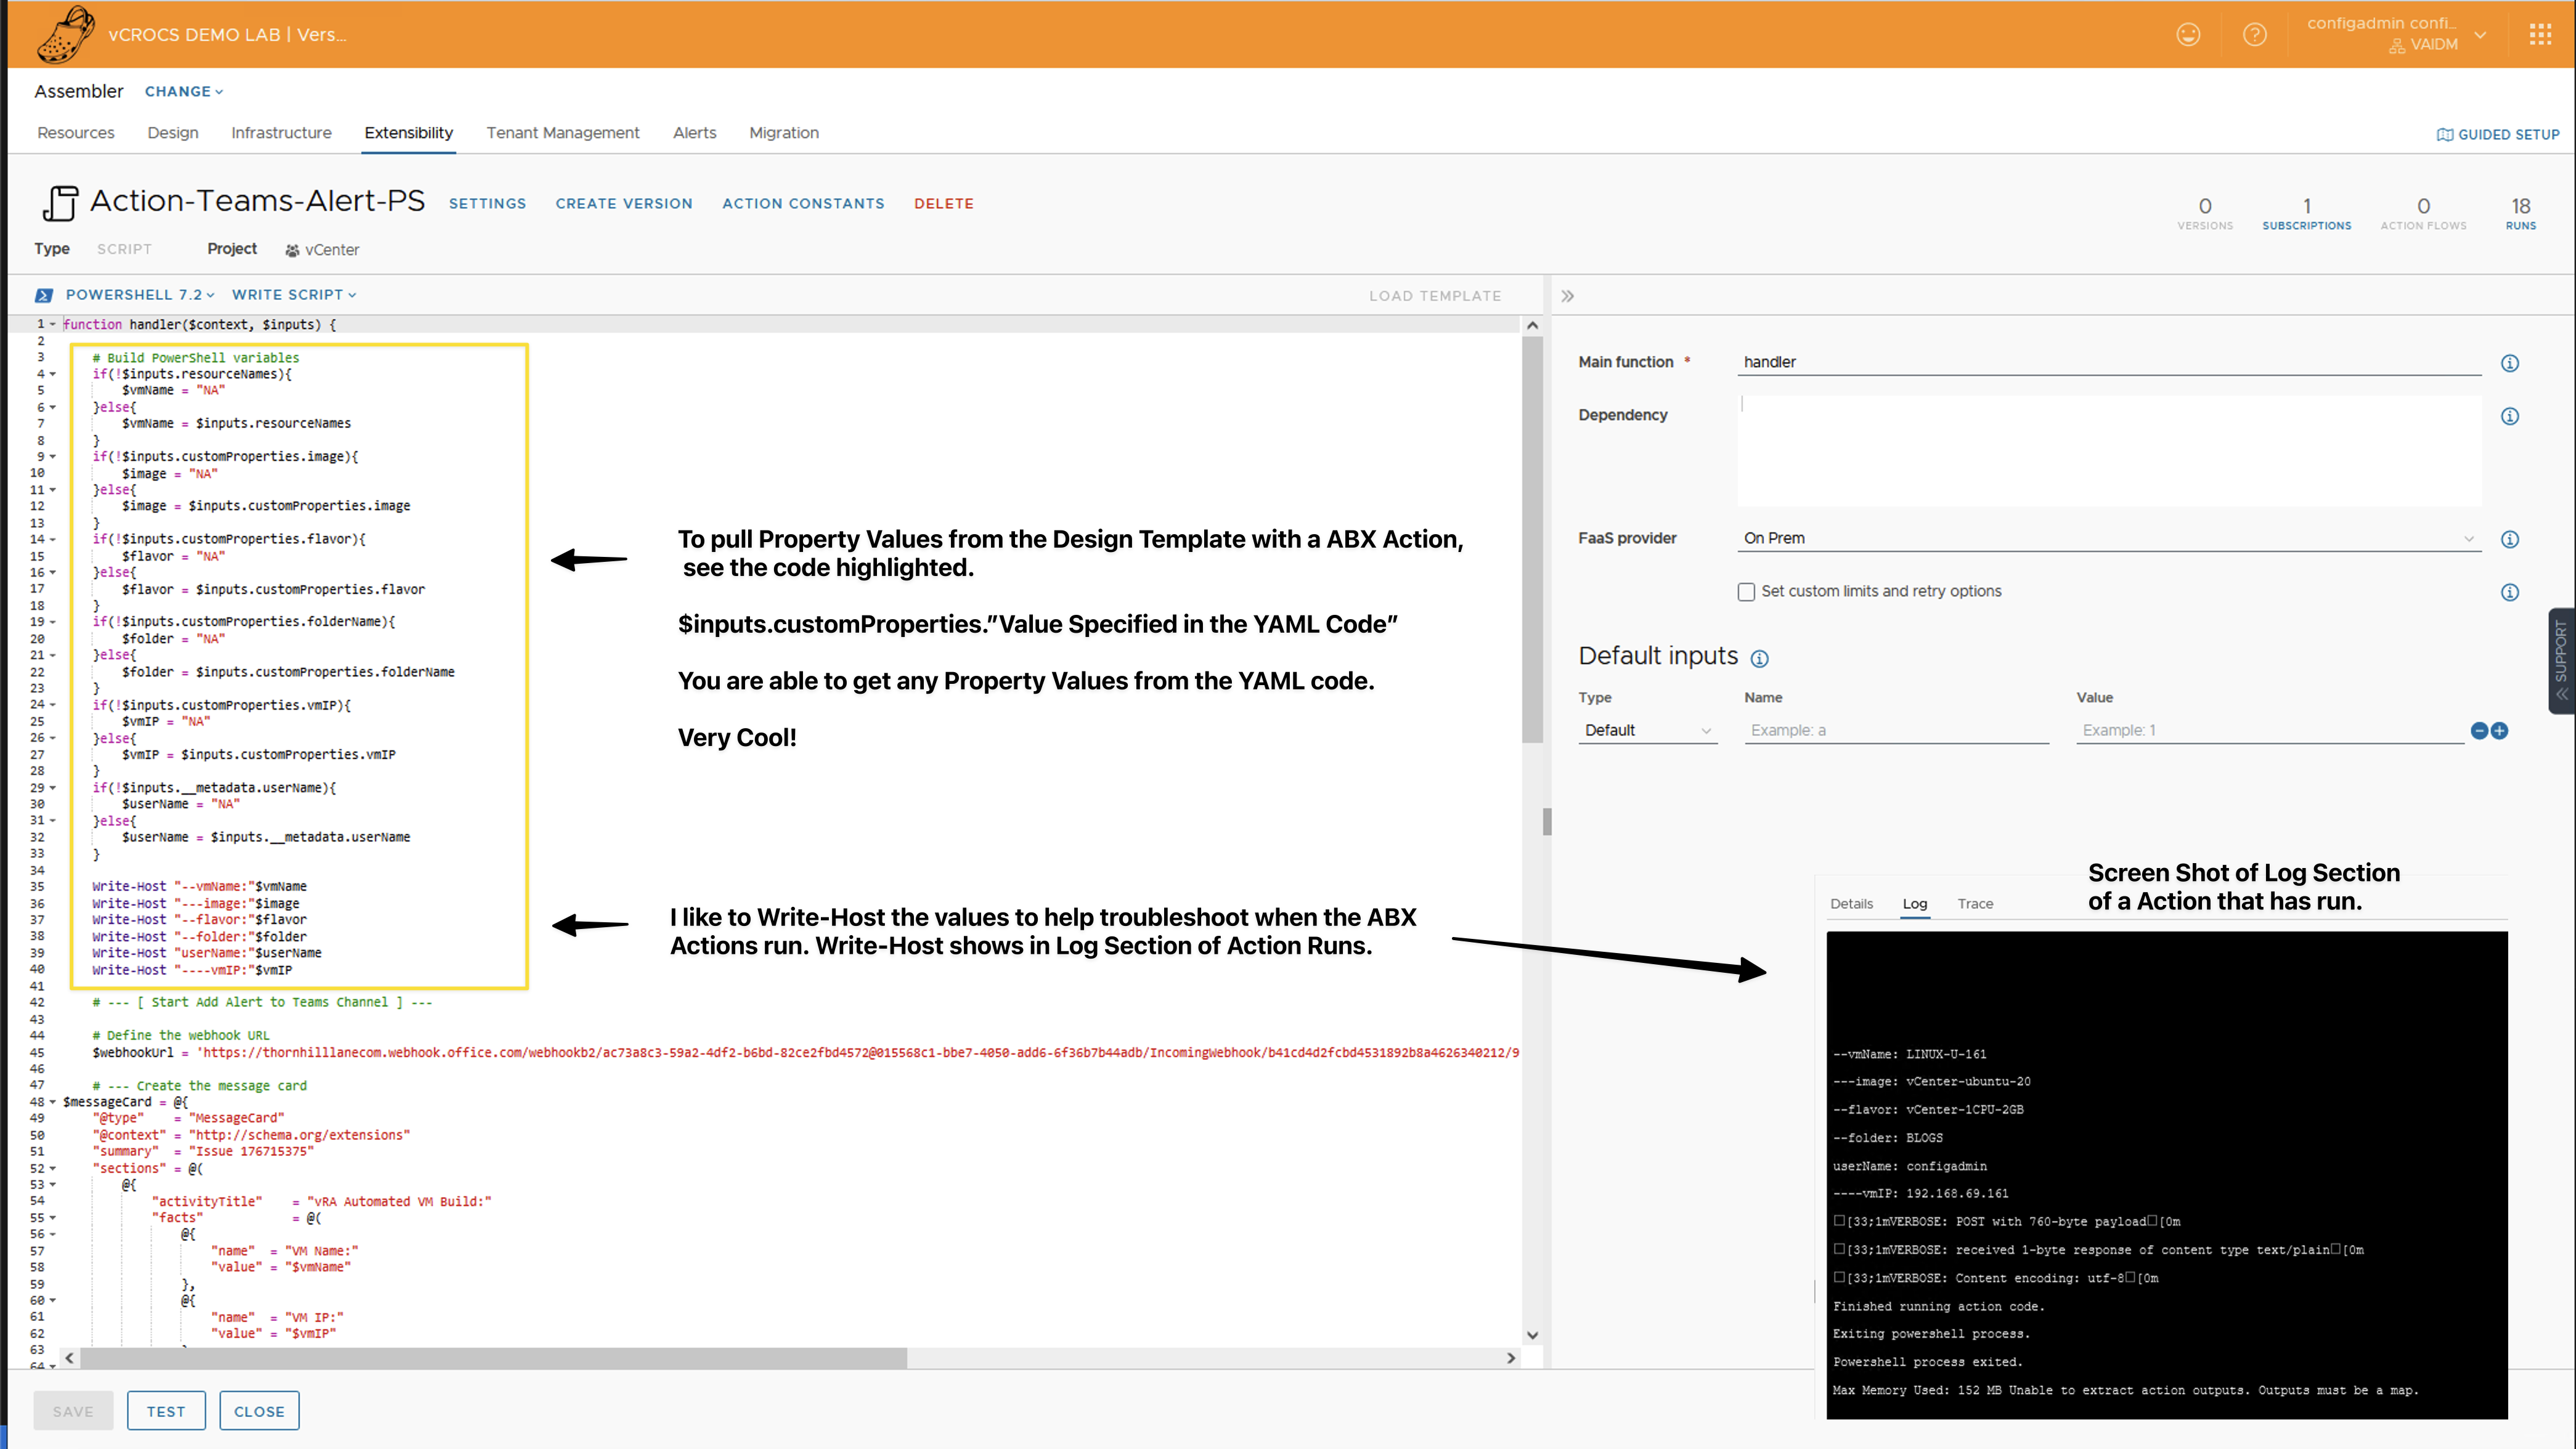Open the help question mark icon
The image size is (2576, 1449).
[2254, 35]
